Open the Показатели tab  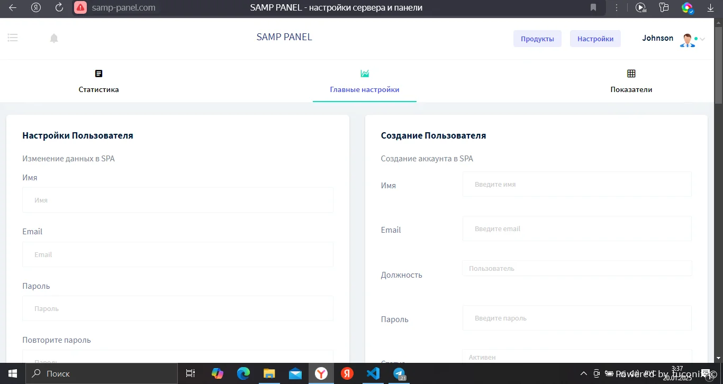631,89
